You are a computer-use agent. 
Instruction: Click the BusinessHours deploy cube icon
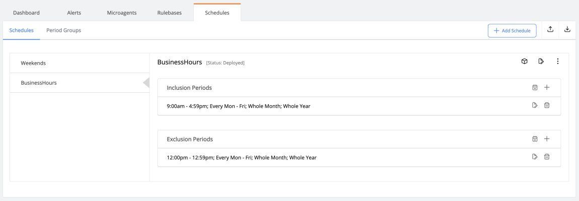pyautogui.click(x=524, y=61)
